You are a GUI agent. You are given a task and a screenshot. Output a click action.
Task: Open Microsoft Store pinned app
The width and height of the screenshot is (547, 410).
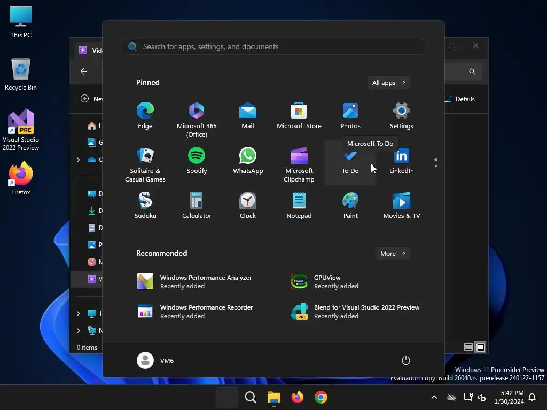(299, 116)
